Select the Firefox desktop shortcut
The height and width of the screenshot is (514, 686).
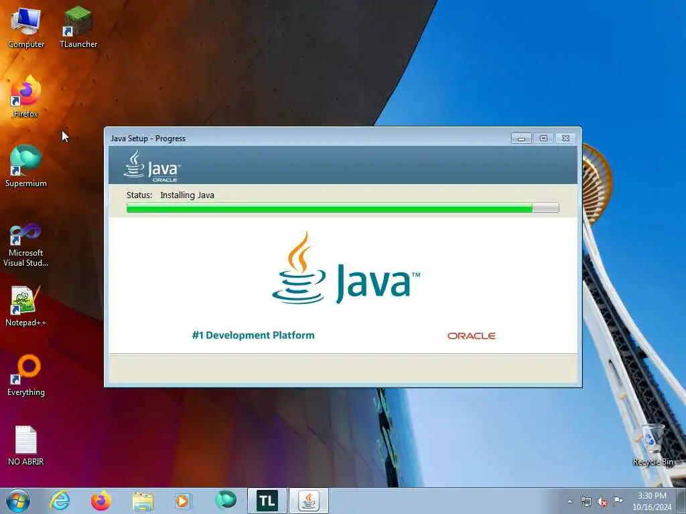coord(26,96)
